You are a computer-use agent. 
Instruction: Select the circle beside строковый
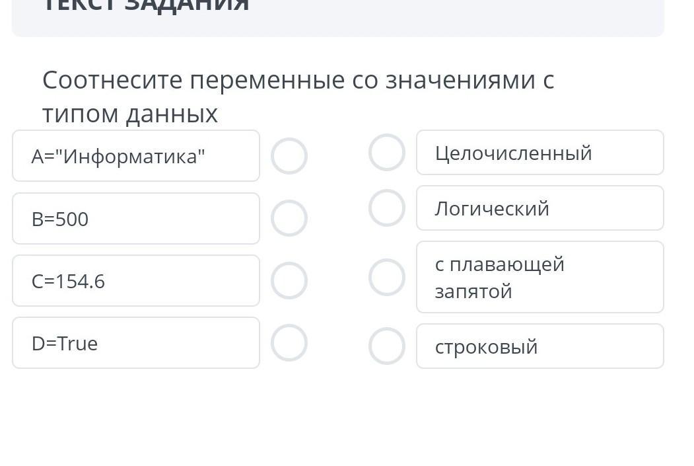387,346
